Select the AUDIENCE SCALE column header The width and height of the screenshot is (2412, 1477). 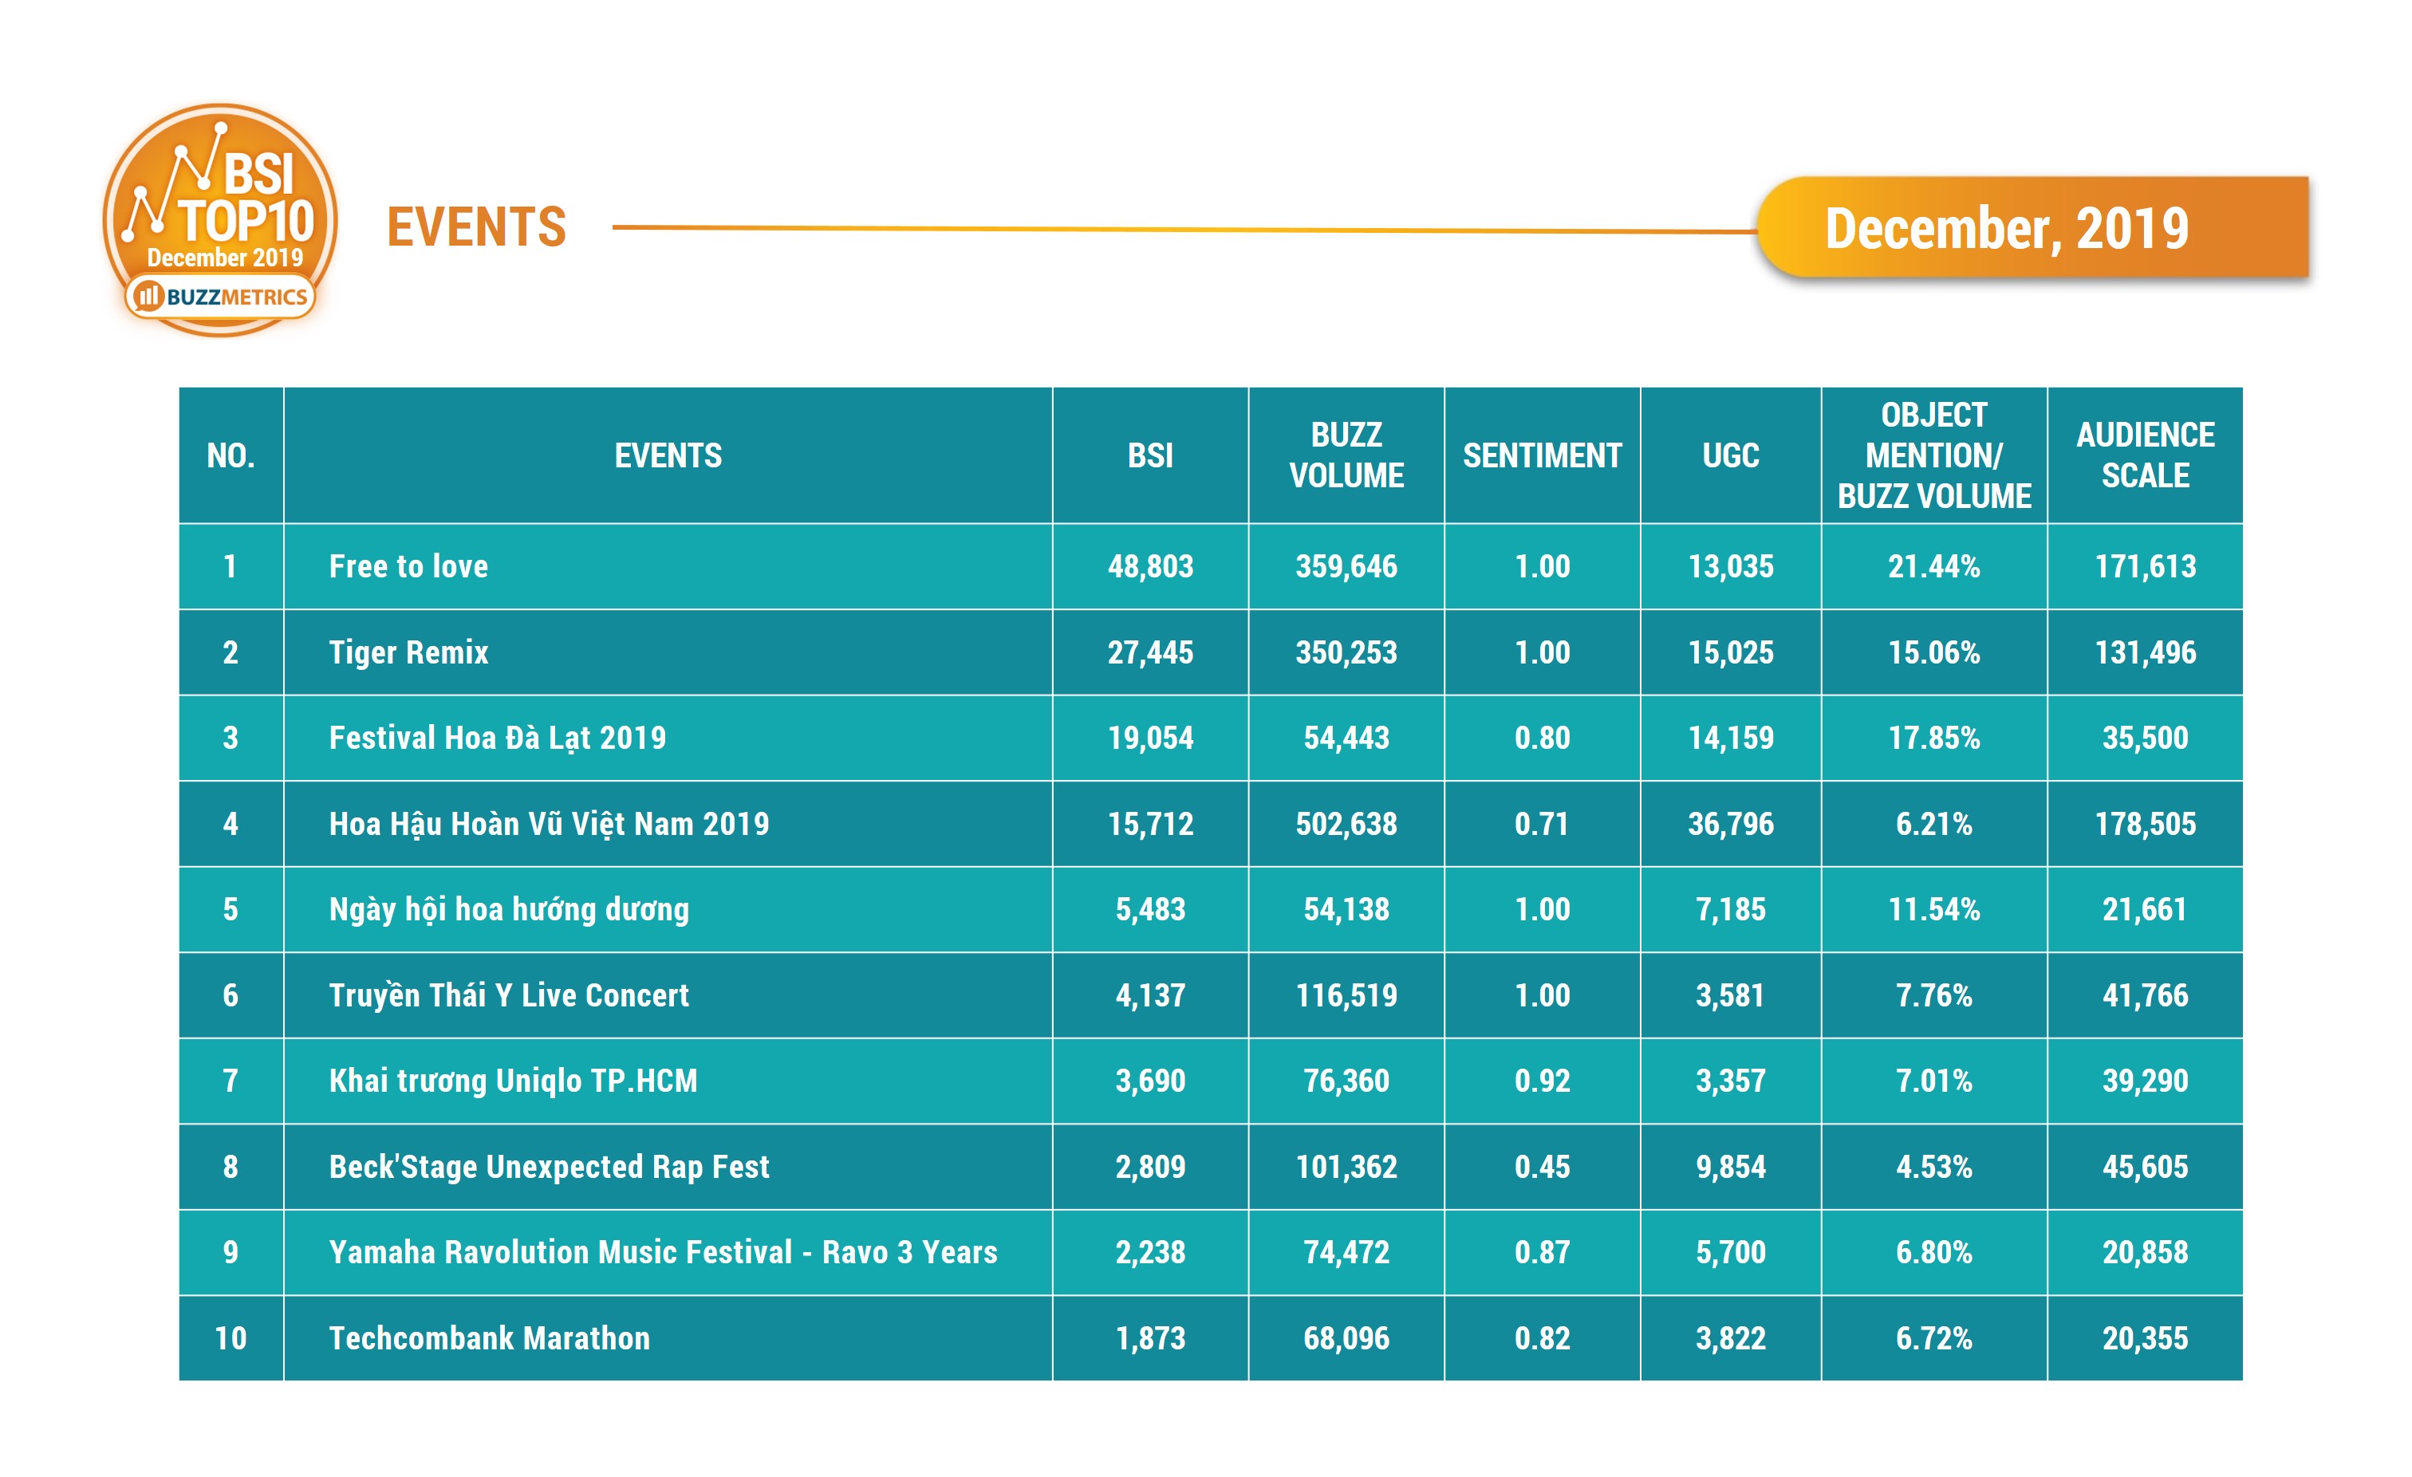tap(2146, 455)
